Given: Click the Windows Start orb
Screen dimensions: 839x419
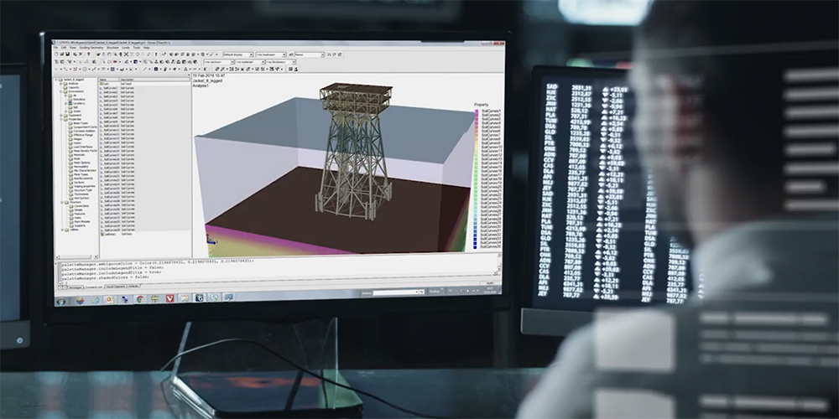Looking at the screenshot, I should coord(61,302).
